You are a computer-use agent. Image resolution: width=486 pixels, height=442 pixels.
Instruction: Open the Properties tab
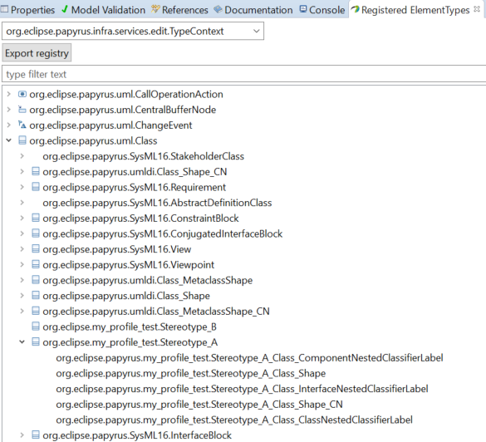[28, 10]
